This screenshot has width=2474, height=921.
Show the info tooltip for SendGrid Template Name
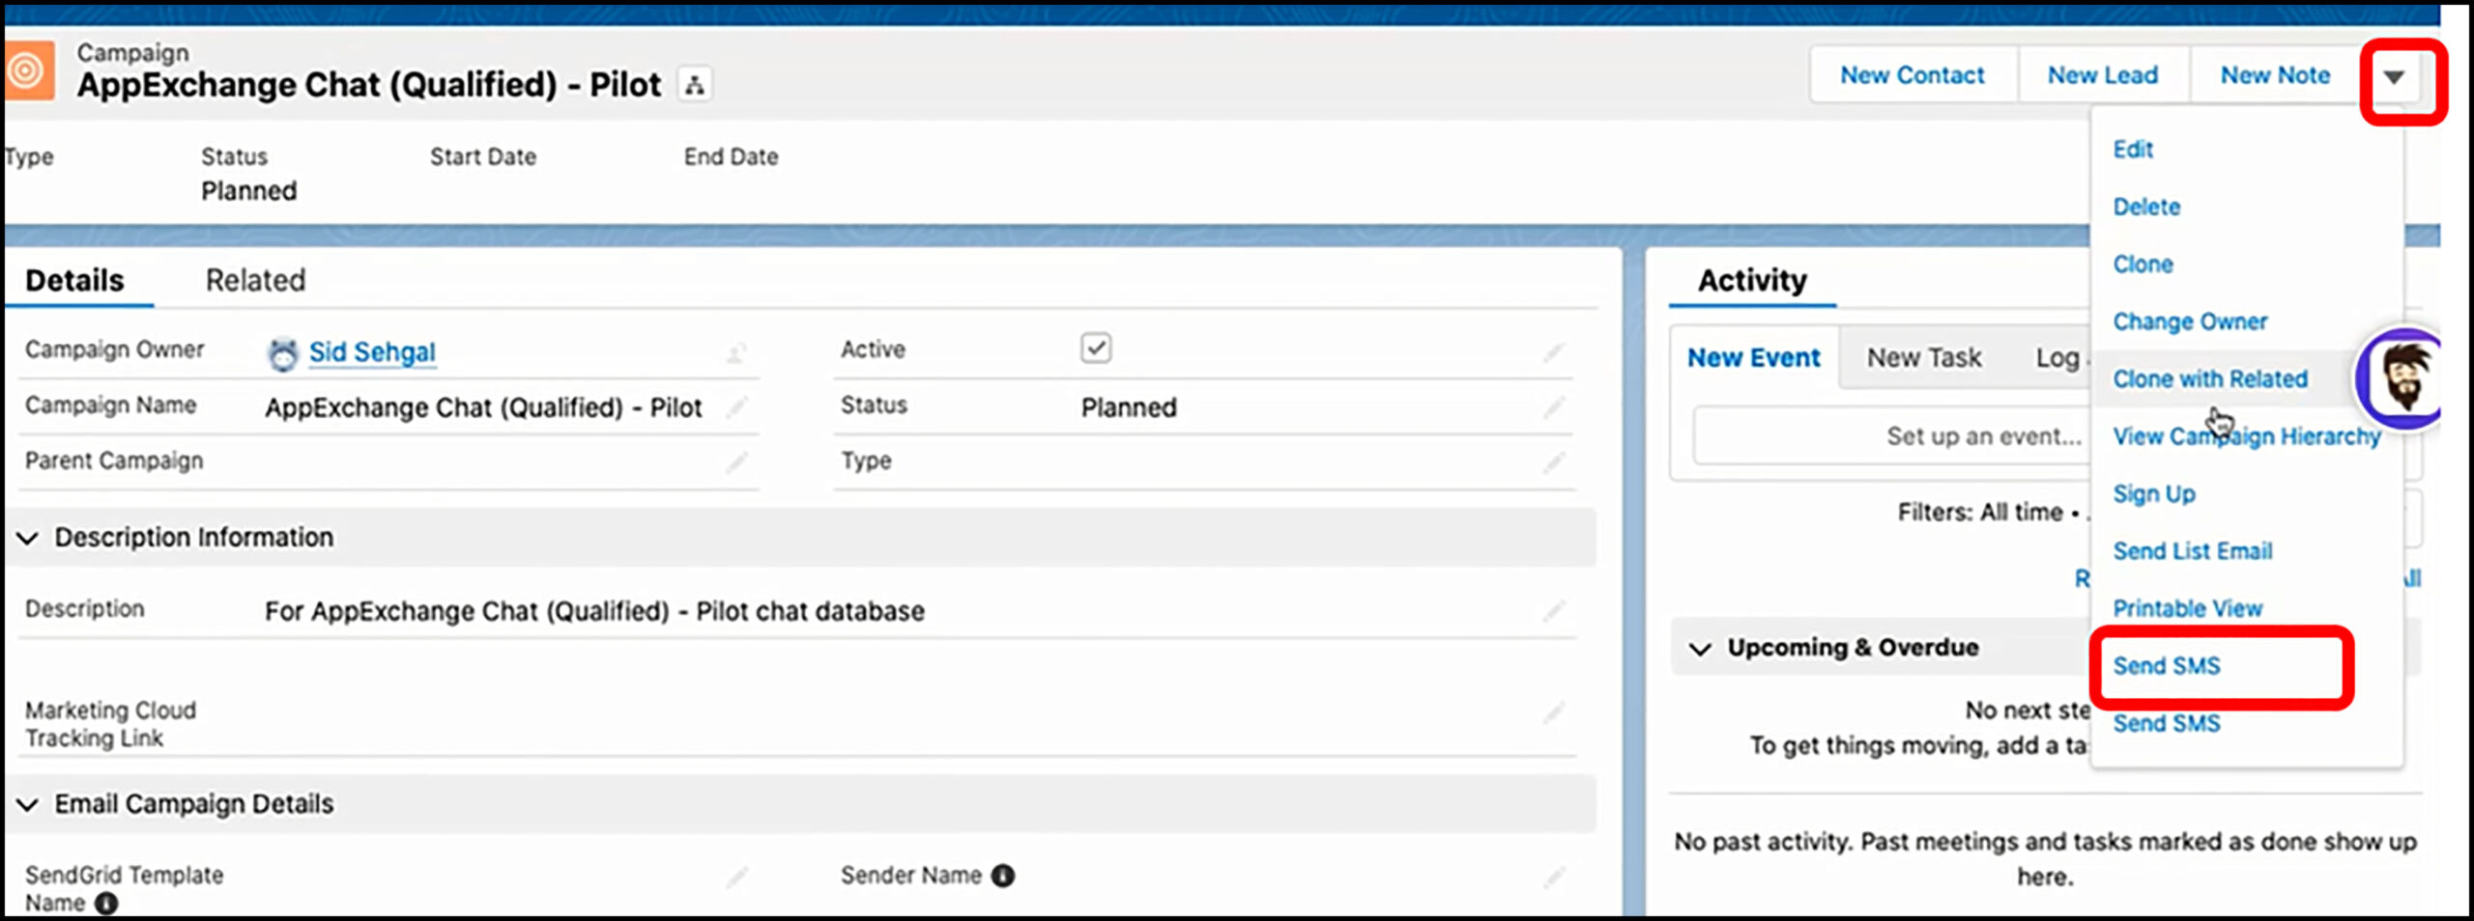[x=106, y=904]
